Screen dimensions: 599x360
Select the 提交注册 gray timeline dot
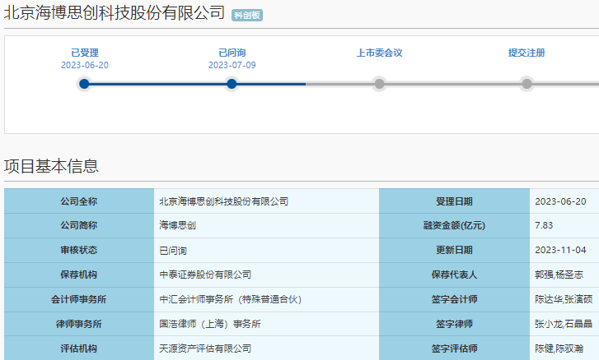[526, 83]
